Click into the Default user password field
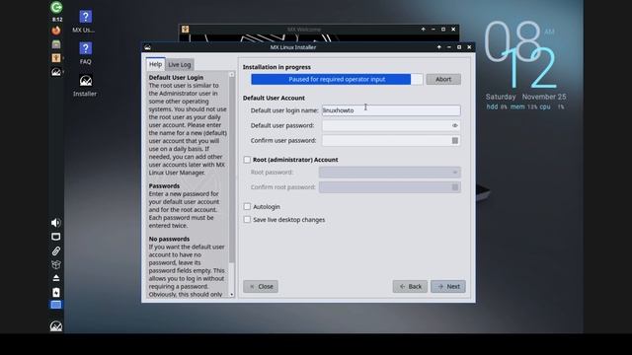 tap(391, 125)
